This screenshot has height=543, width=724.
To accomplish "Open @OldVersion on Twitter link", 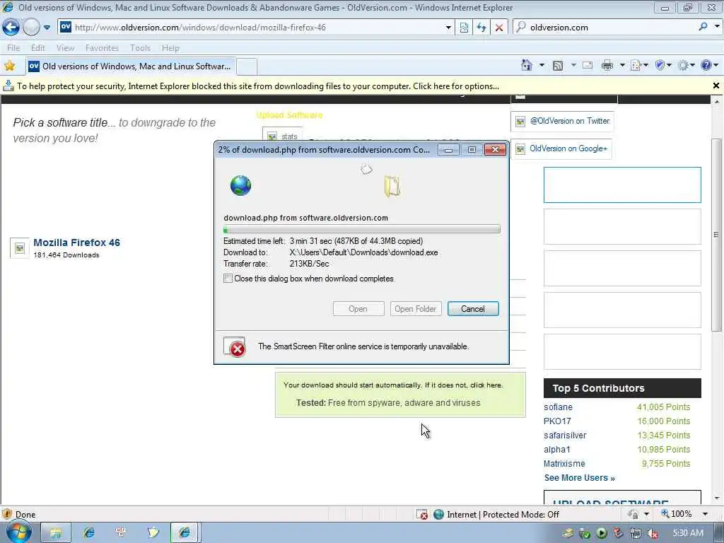I will (570, 121).
